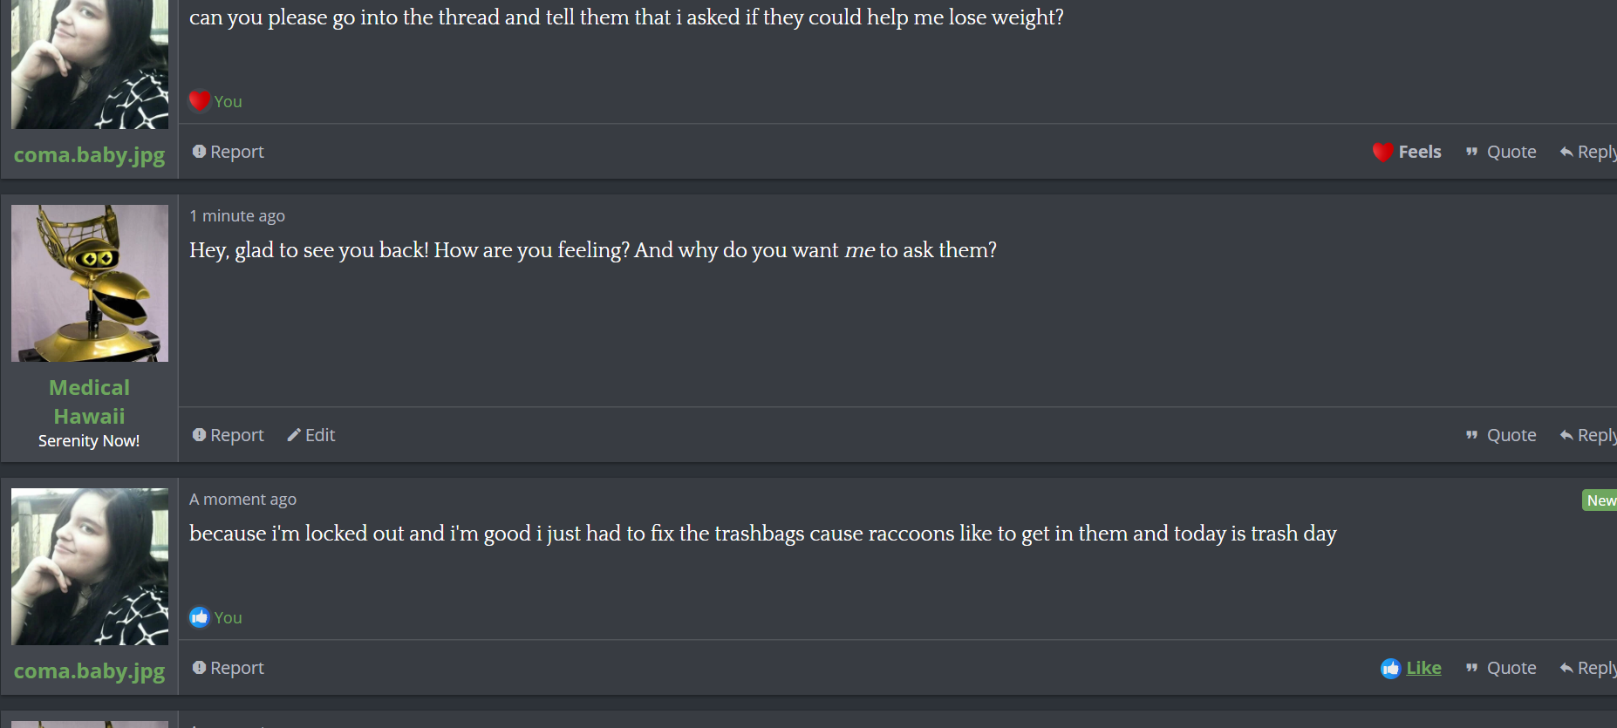
Task: Report the weight loss request post
Action: pyautogui.click(x=228, y=152)
